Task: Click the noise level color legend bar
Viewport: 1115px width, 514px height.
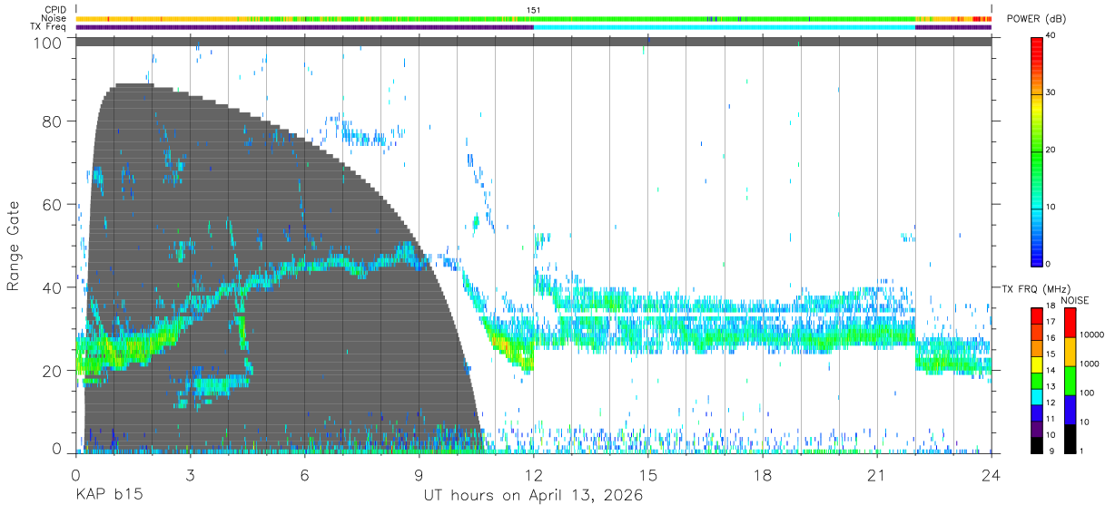Action: pyautogui.click(x=1070, y=380)
